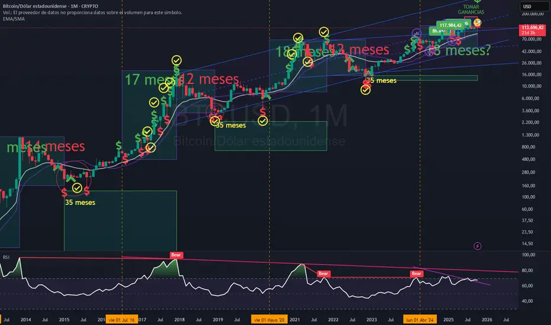551x325 pixels.
Task: Click the RSI indicator label
Action: [6, 258]
